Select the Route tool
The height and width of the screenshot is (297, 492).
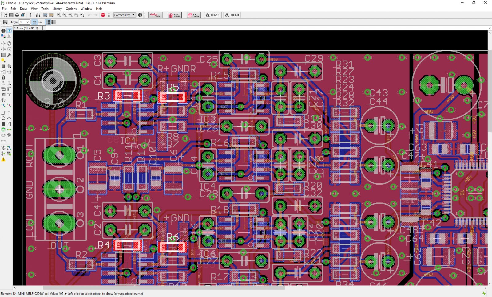[3, 105]
